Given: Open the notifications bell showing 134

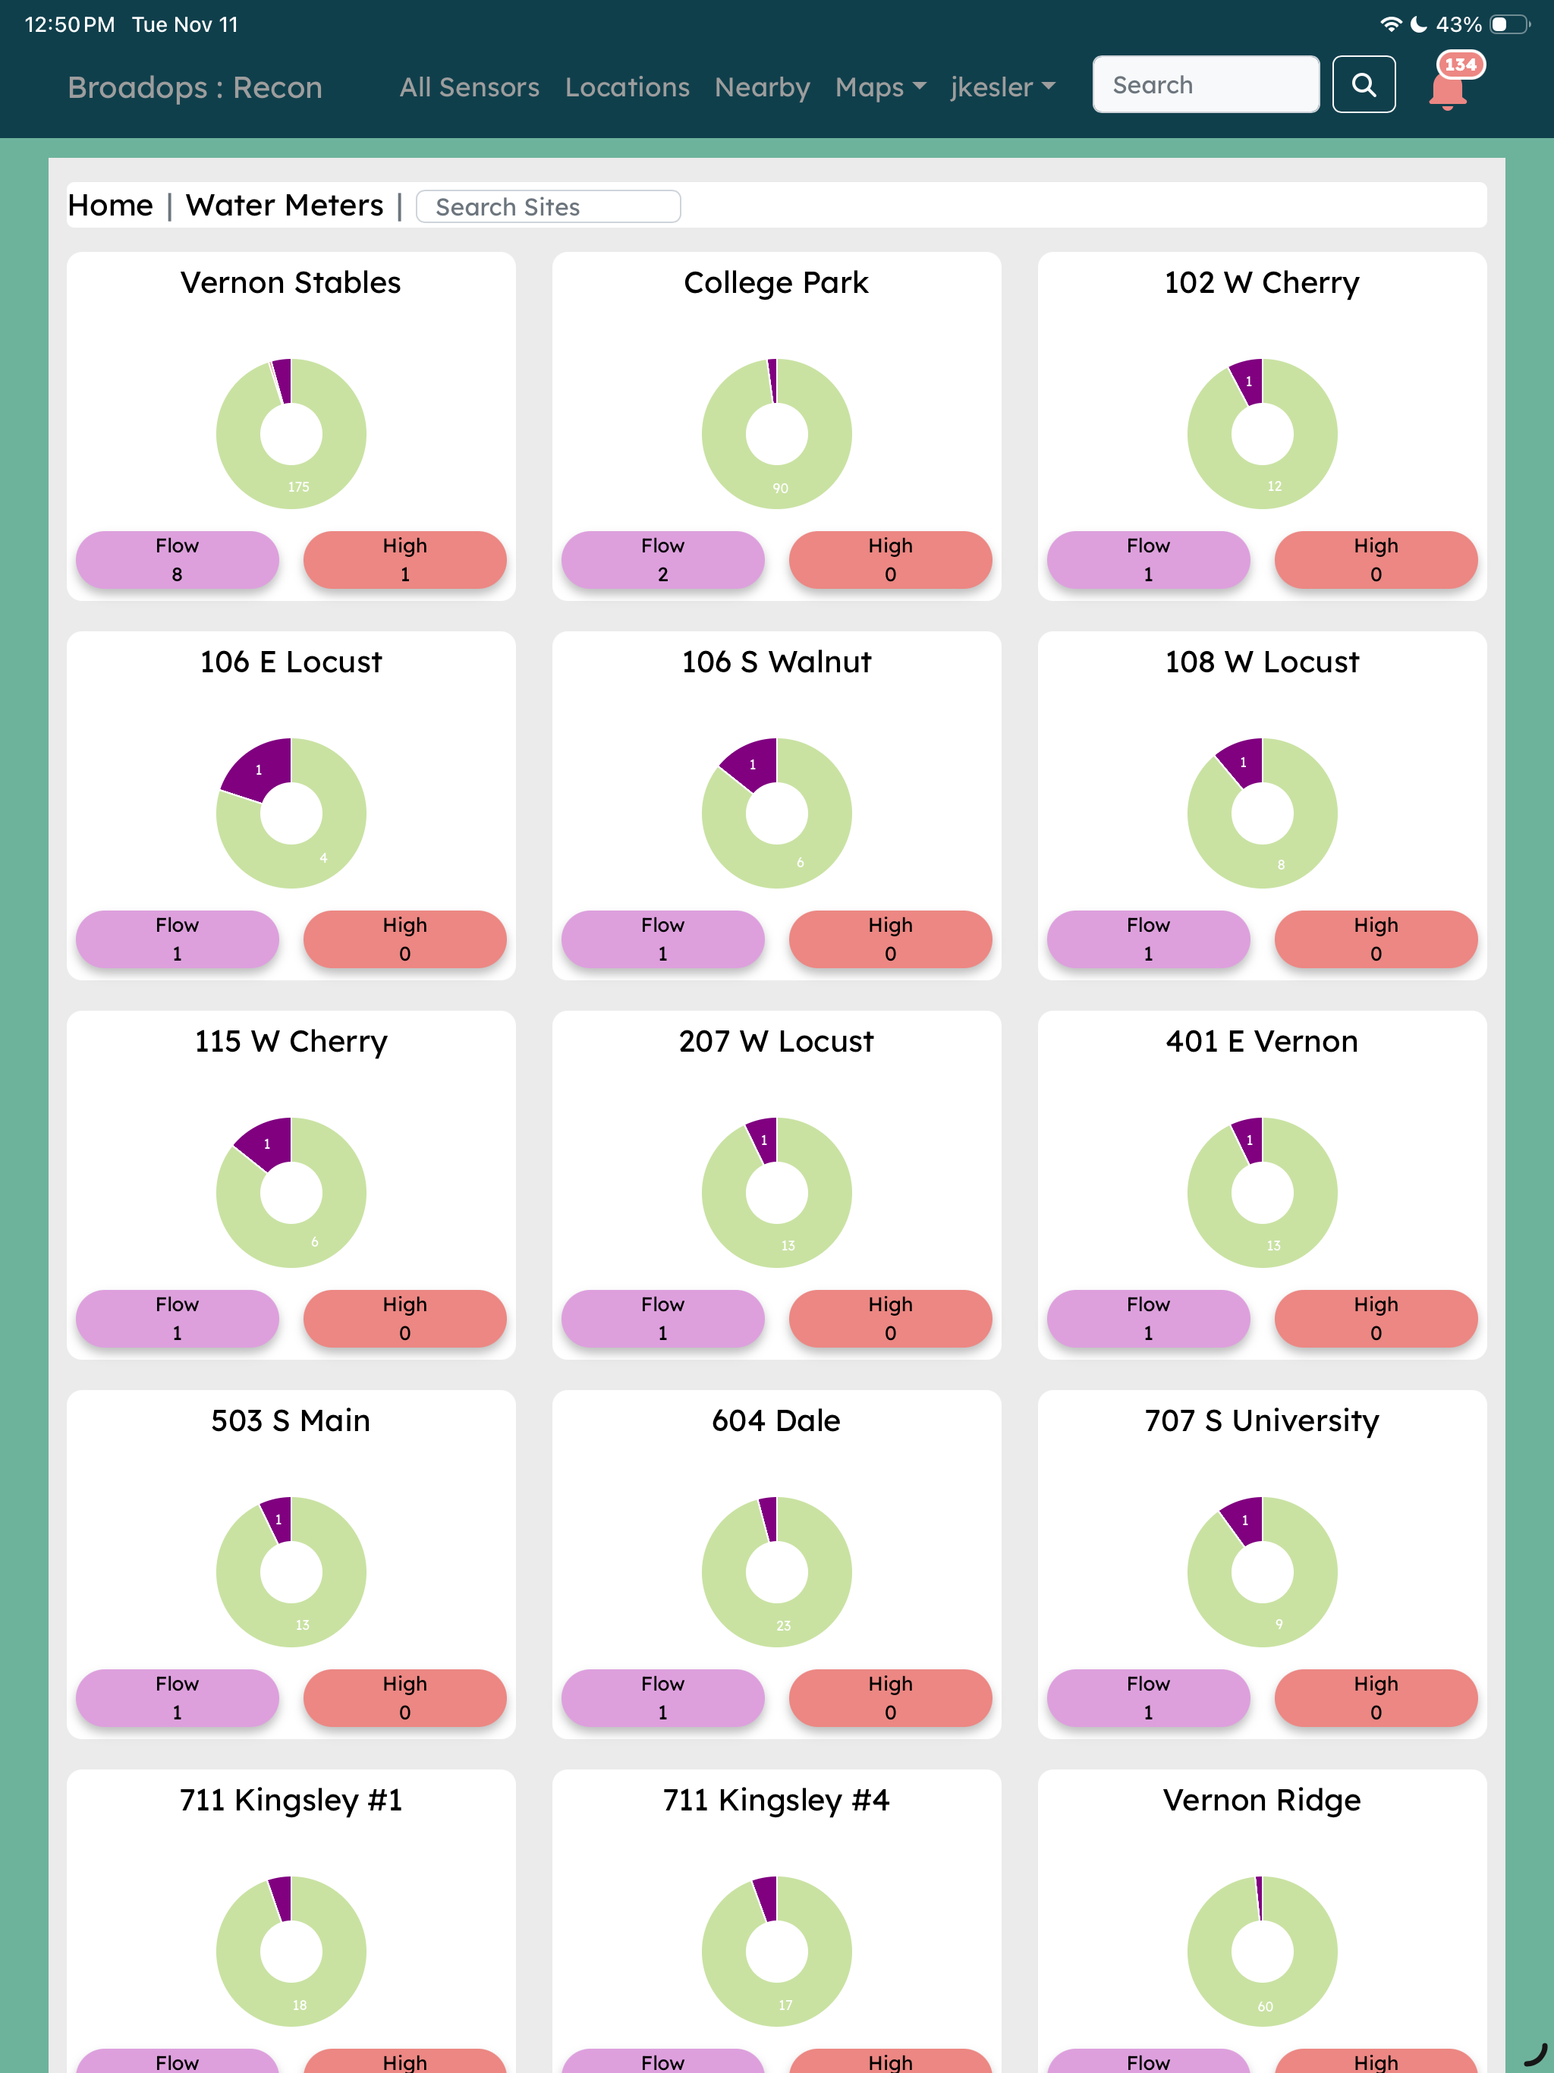Looking at the screenshot, I should tap(1447, 89).
